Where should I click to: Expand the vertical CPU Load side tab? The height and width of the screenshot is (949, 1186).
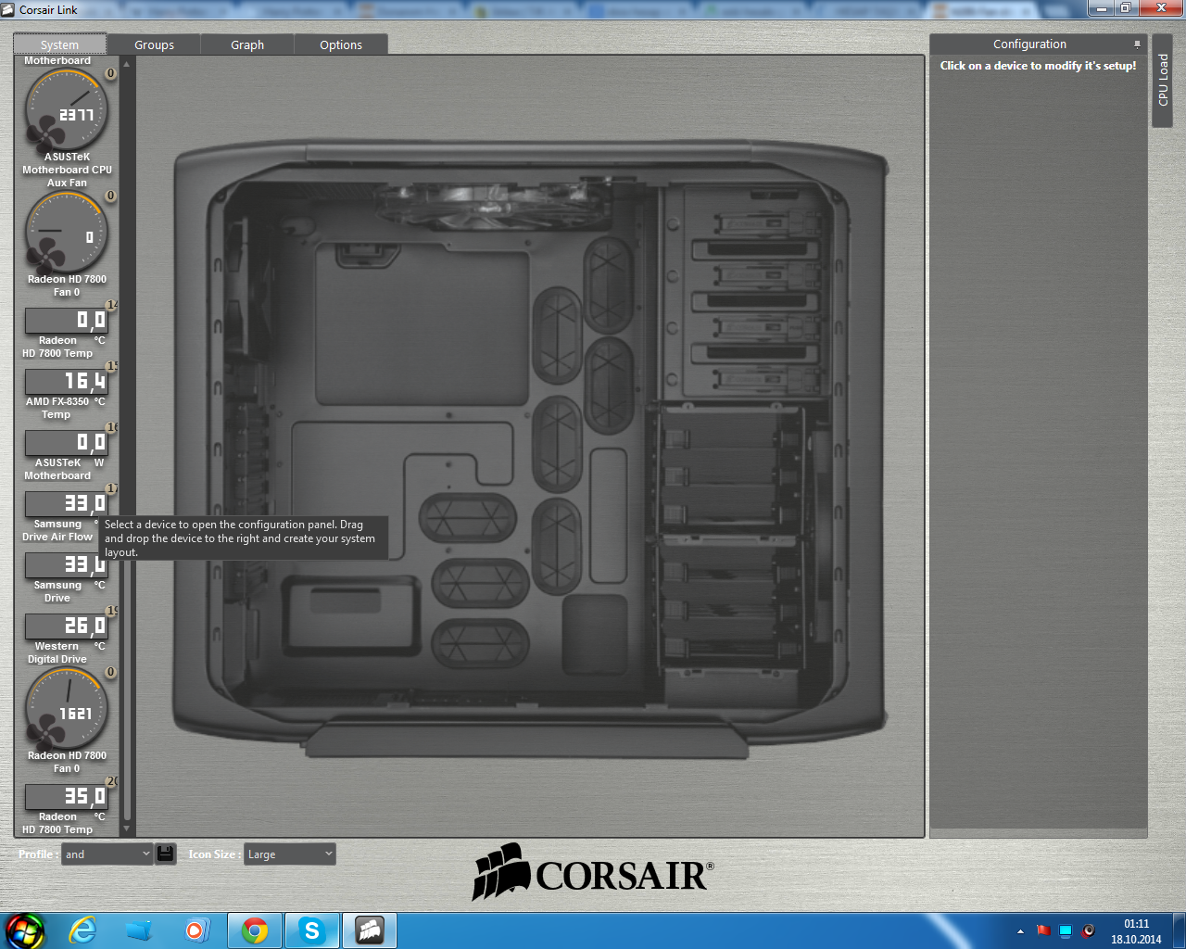[1163, 81]
